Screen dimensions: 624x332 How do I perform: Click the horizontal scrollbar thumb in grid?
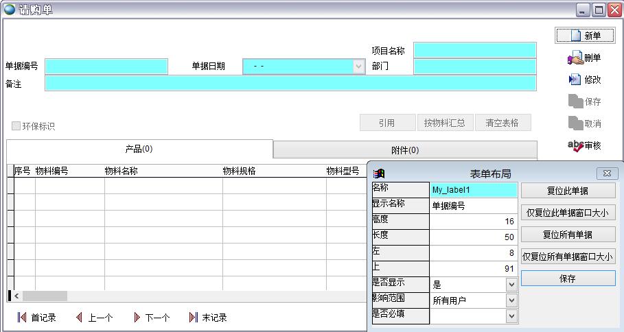click(x=45, y=296)
